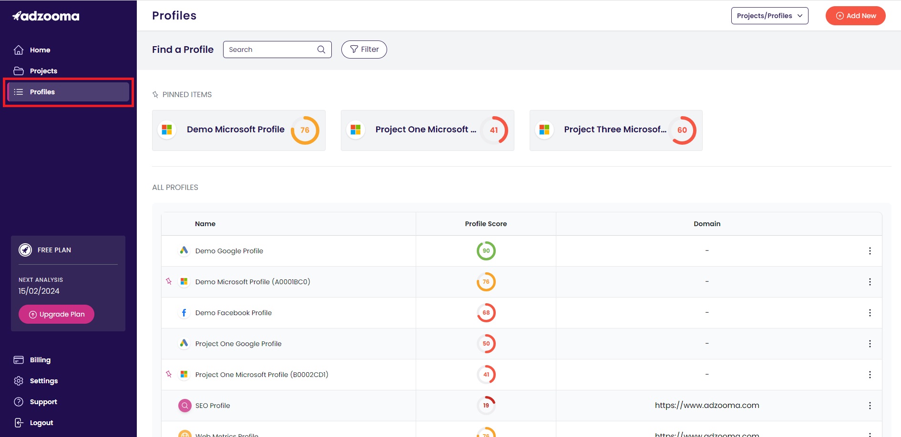Toggle pin on Project One Microsoft Profile row
The width and height of the screenshot is (901, 437).
point(169,374)
